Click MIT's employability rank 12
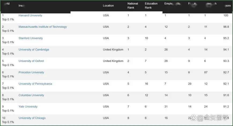This screenshot has width=233, height=126. coord(166,27)
